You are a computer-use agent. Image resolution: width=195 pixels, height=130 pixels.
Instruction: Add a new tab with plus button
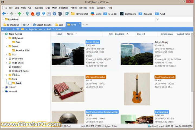coord(83,25)
